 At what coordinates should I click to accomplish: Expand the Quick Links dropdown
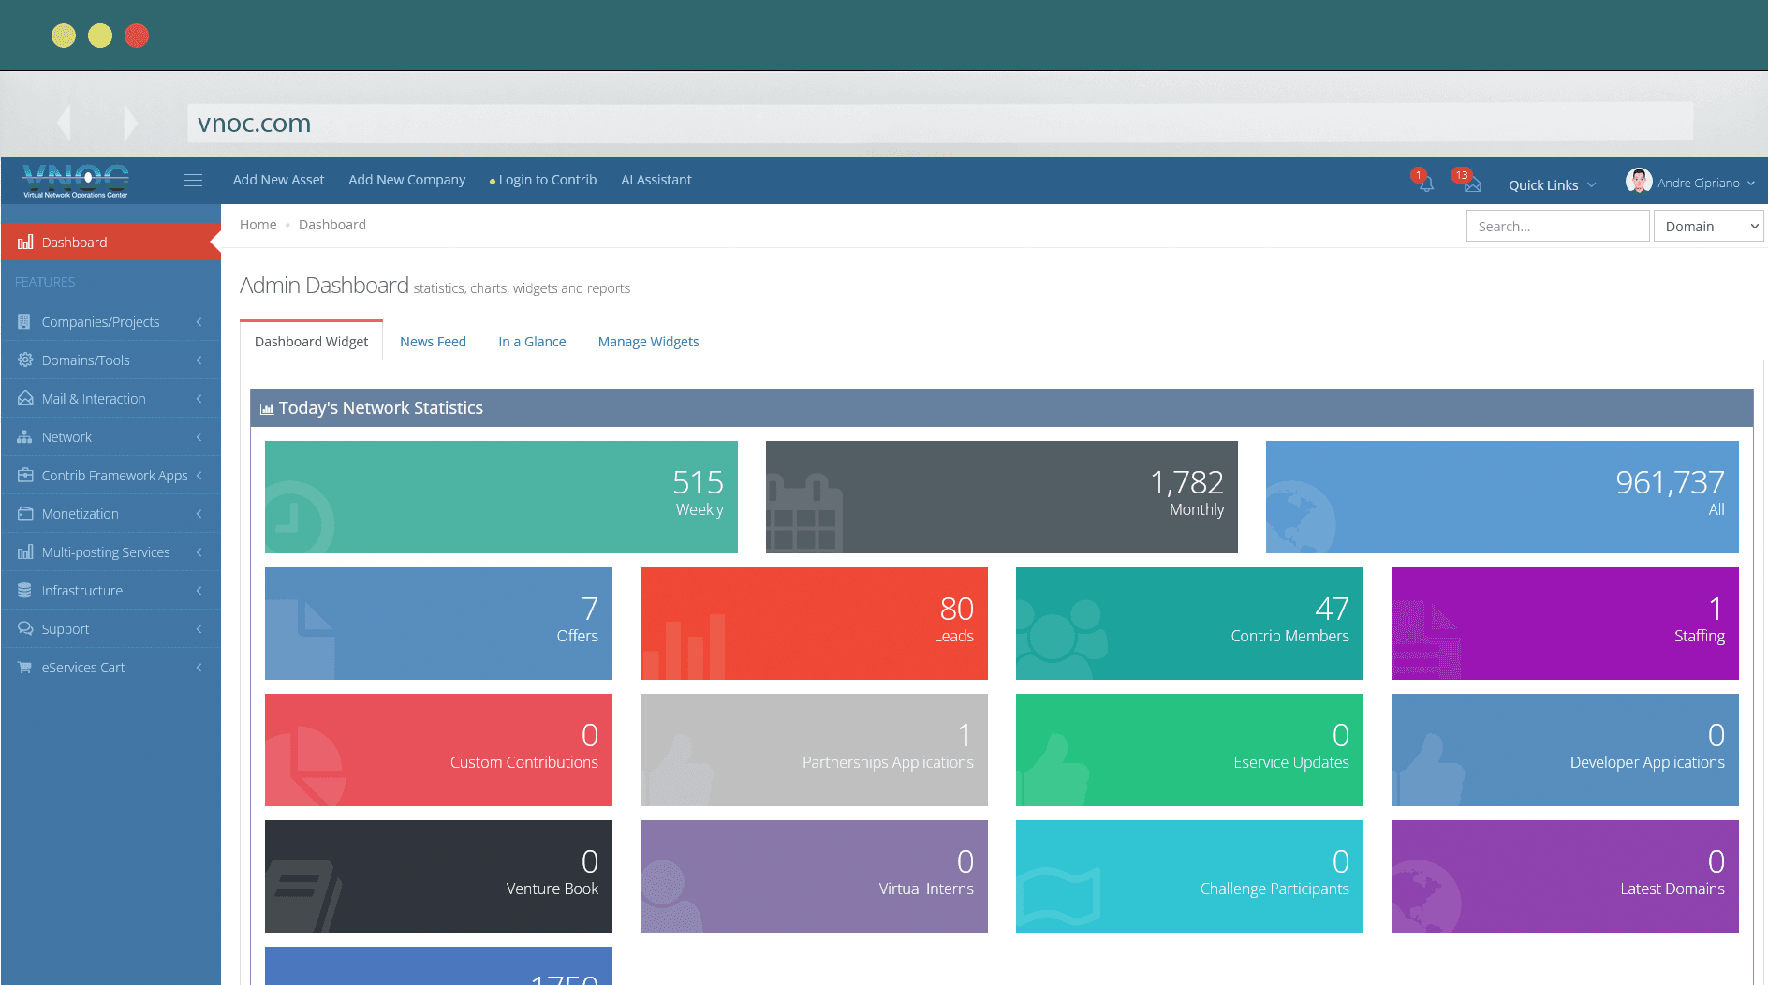click(x=1552, y=185)
